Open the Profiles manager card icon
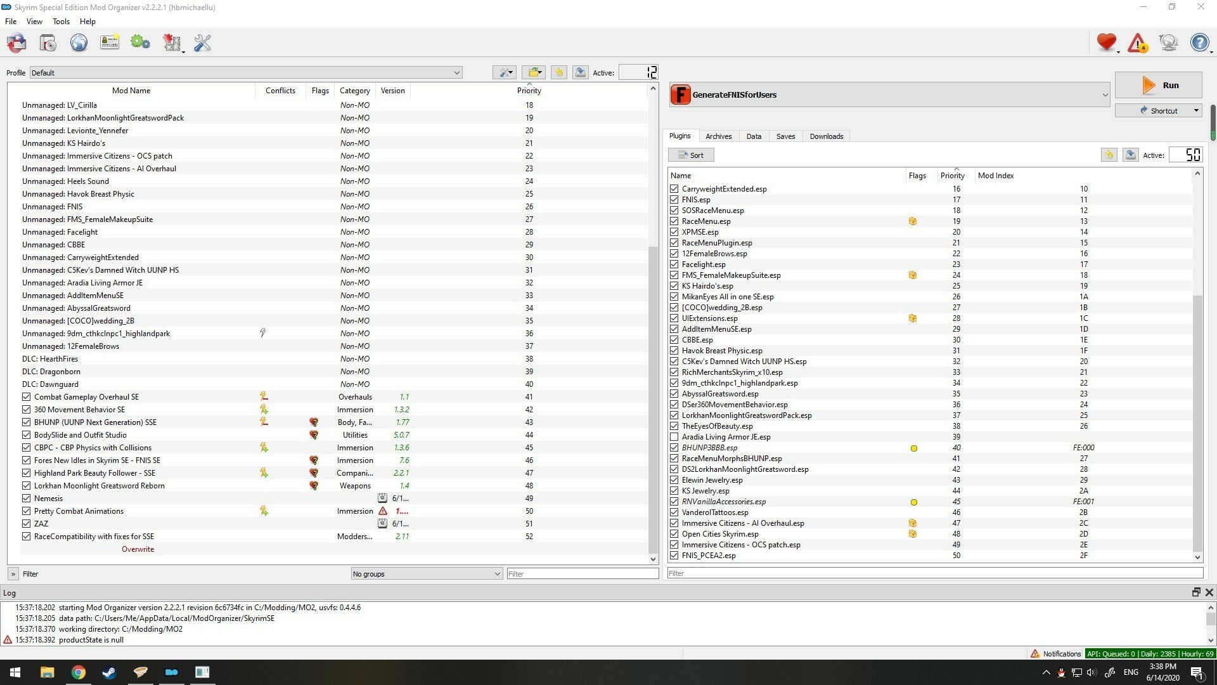The height and width of the screenshot is (685, 1217). [x=110, y=42]
